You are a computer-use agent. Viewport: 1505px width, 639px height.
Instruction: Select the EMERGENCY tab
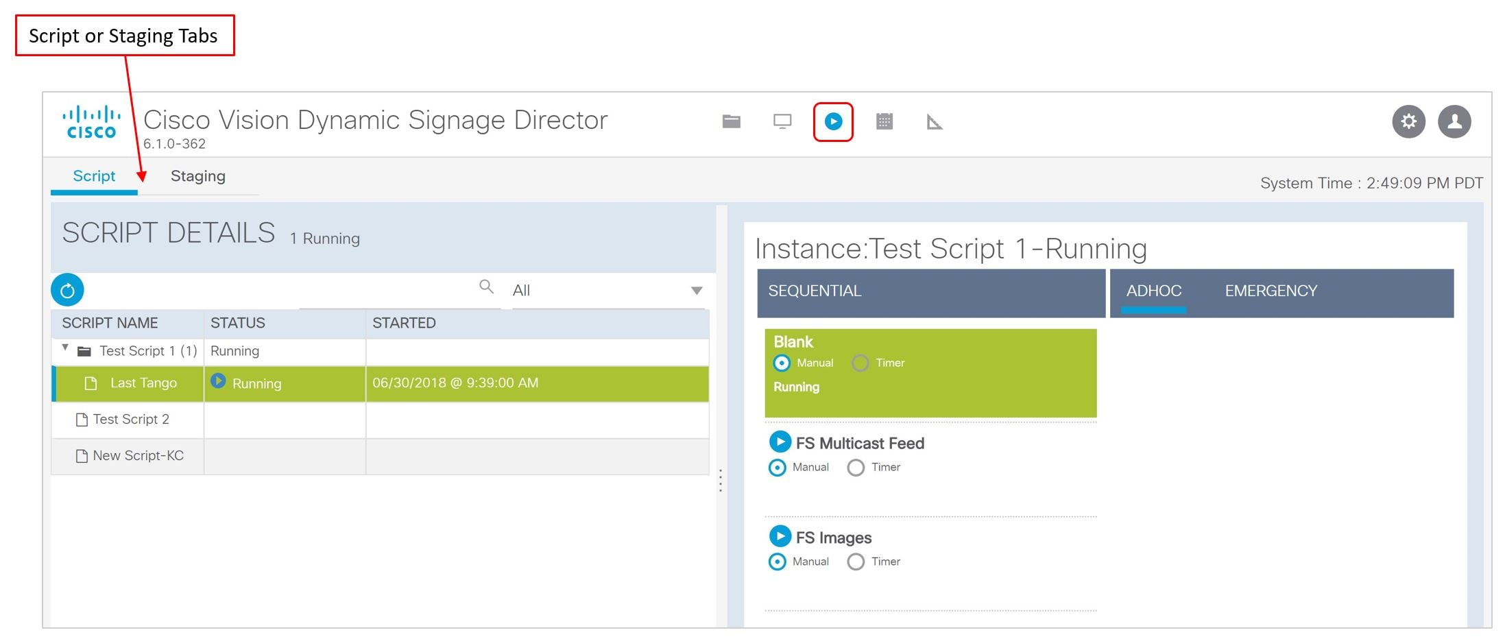(1271, 291)
